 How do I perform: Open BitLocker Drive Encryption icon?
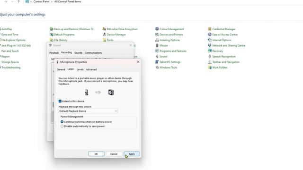pyautogui.click(x=104, y=29)
